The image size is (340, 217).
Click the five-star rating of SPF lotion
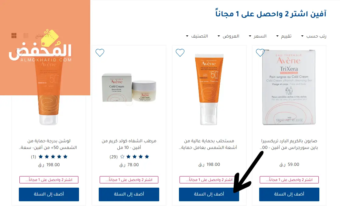(x=53, y=157)
